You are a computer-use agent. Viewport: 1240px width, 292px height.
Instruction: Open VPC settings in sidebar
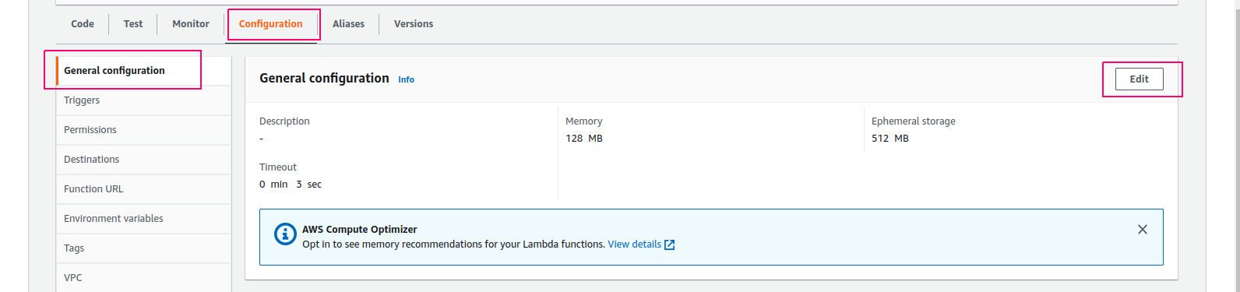pyautogui.click(x=143, y=278)
